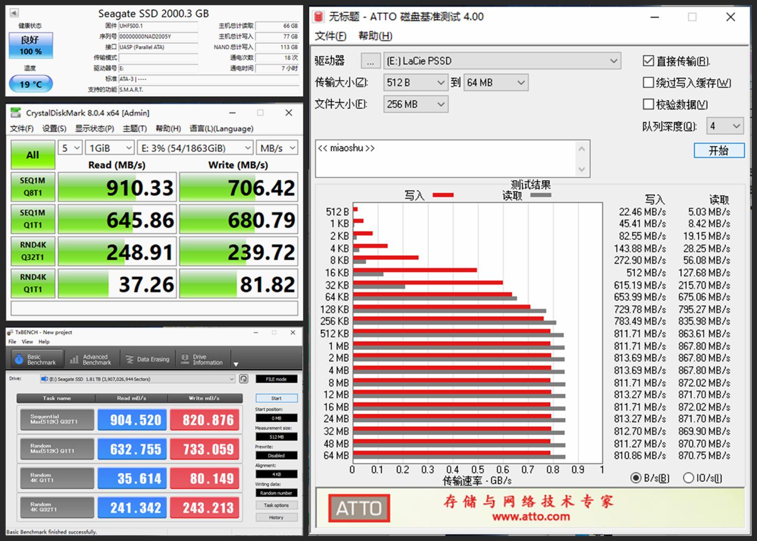Click the CrystalDiskMark app icon in its title bar

click(15, 113)
